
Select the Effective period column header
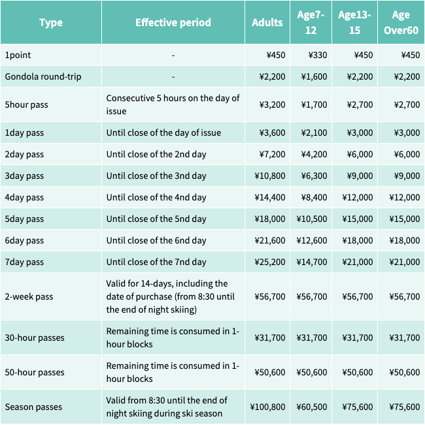(x=173, y=22)
